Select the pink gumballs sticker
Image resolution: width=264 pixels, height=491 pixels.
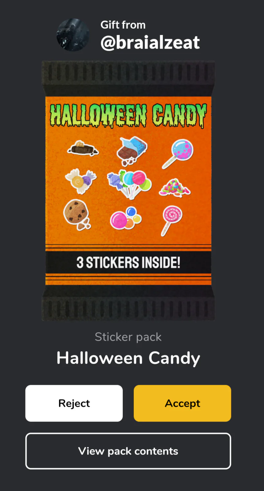point(126,218)
